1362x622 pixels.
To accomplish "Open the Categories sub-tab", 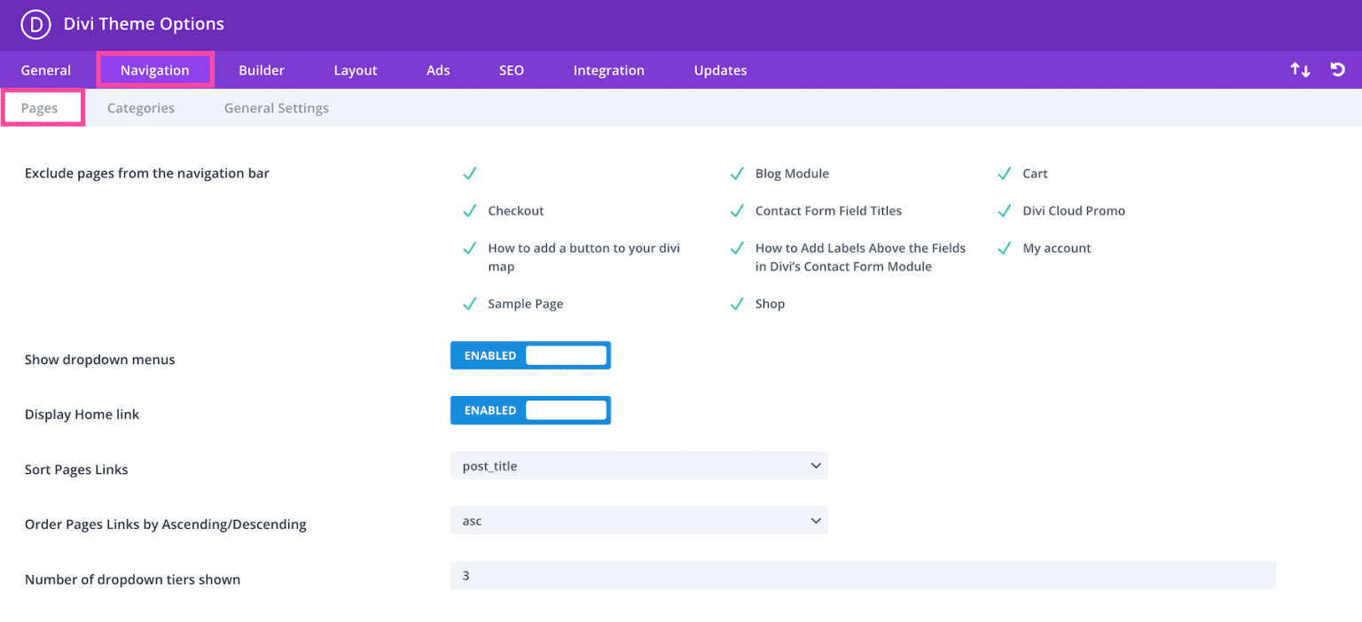I will coord(140,107).
